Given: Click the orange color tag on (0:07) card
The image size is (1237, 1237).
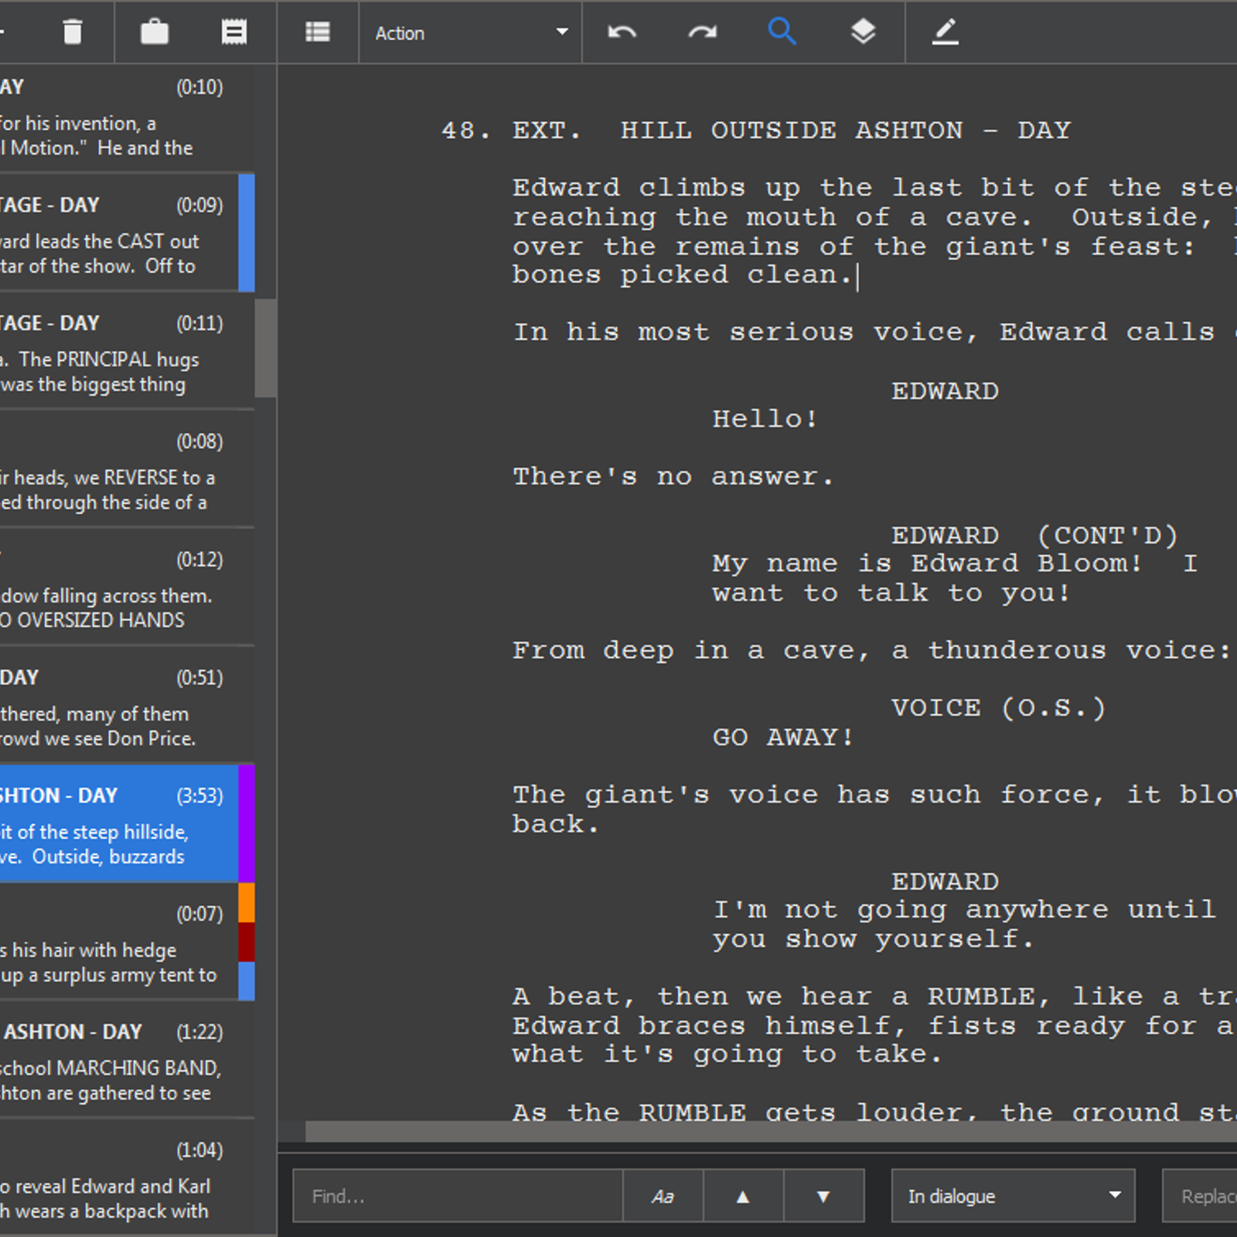Looking at the screenshot, I should pyautogui.click(x=247, y=903).
